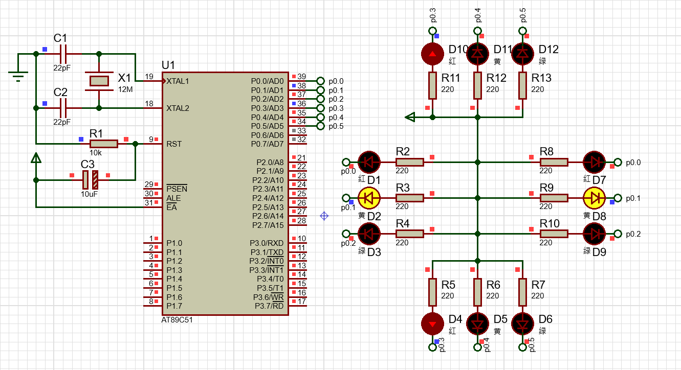Select resistor R10 body
681x370 pixels.
pyautogui.click(x=554, y=234)
